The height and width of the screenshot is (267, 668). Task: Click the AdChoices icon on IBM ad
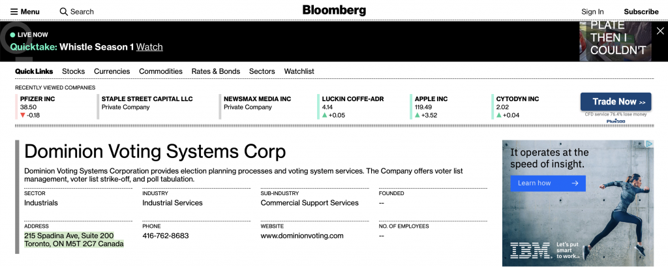click(649, 144)
